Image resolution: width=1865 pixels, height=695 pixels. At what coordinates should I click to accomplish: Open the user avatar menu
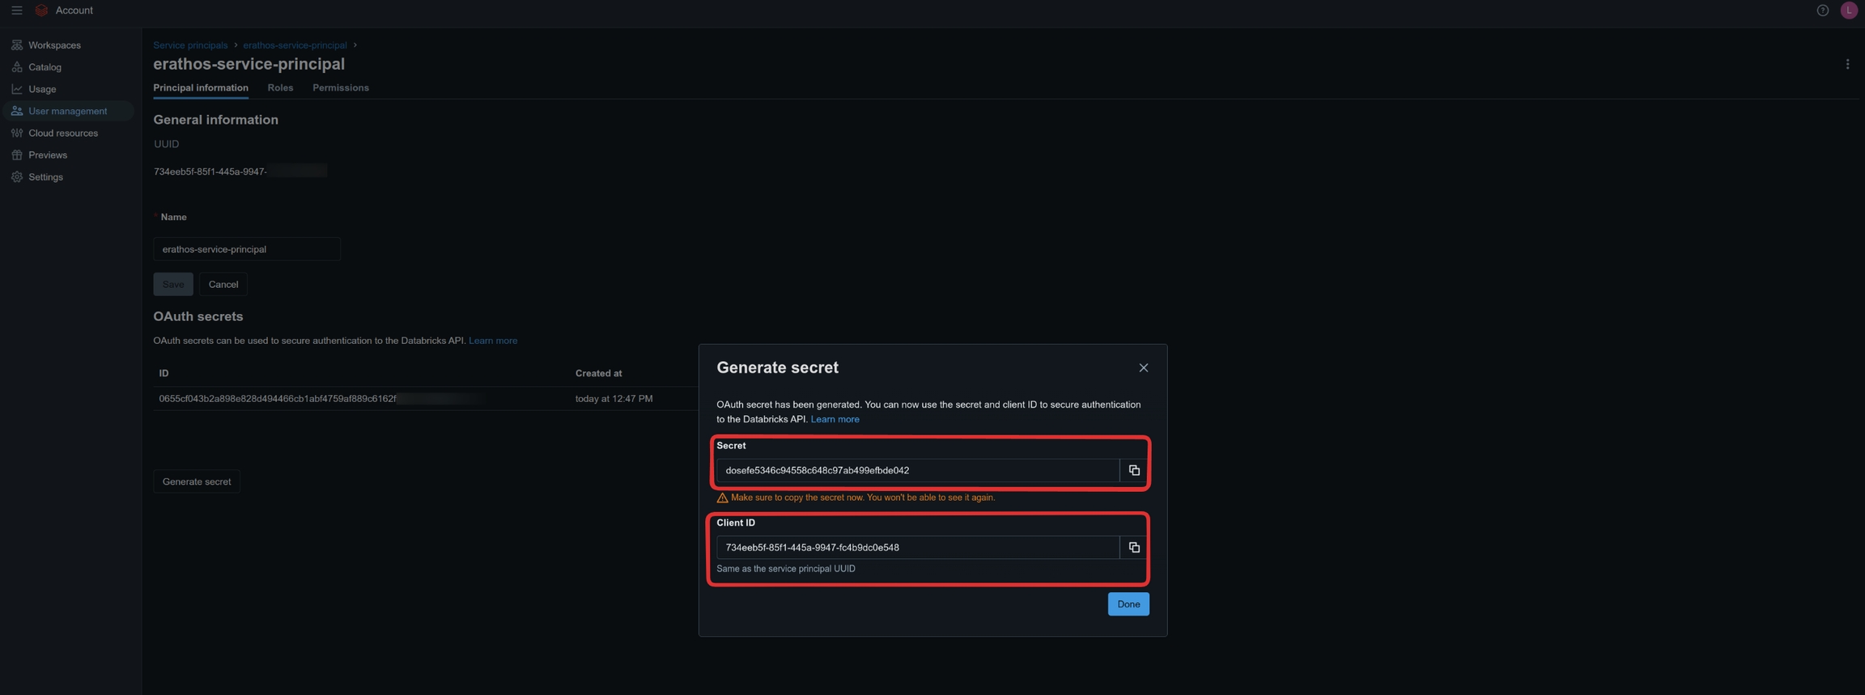[x=1848, y=11]
